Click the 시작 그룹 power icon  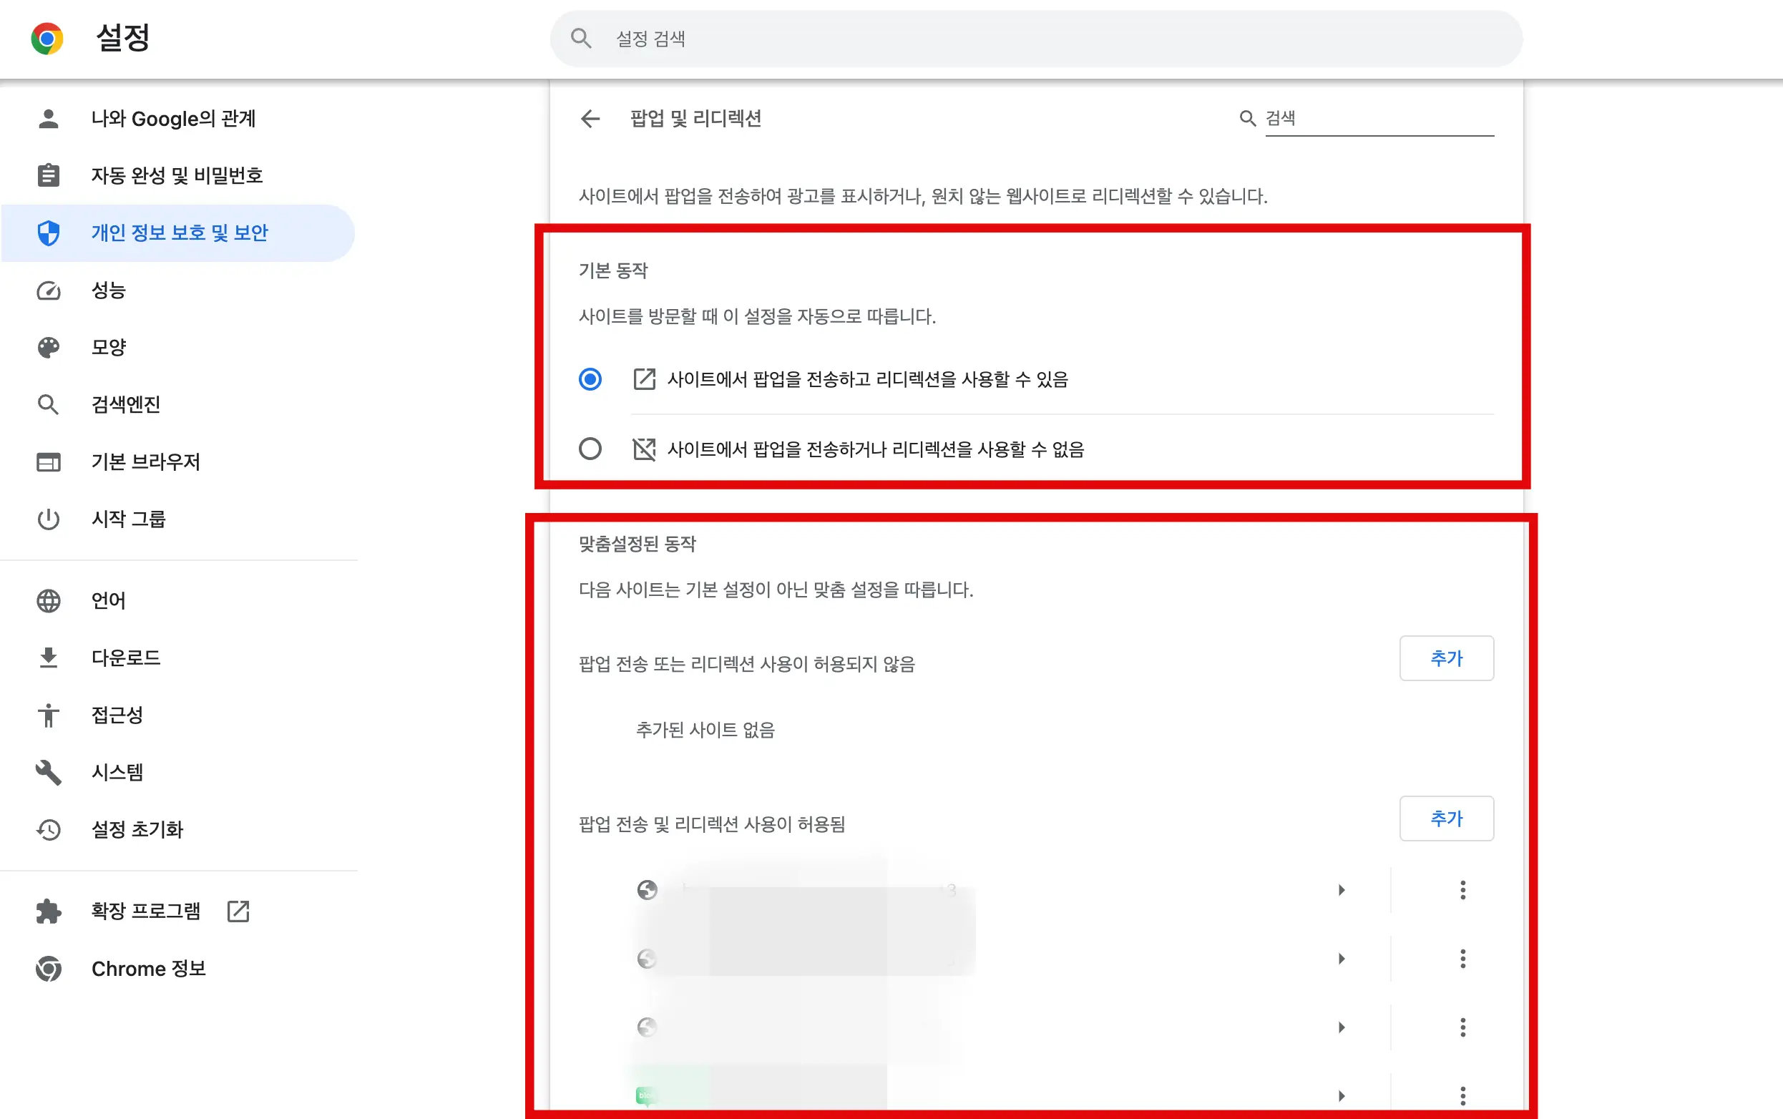(48, 519)
